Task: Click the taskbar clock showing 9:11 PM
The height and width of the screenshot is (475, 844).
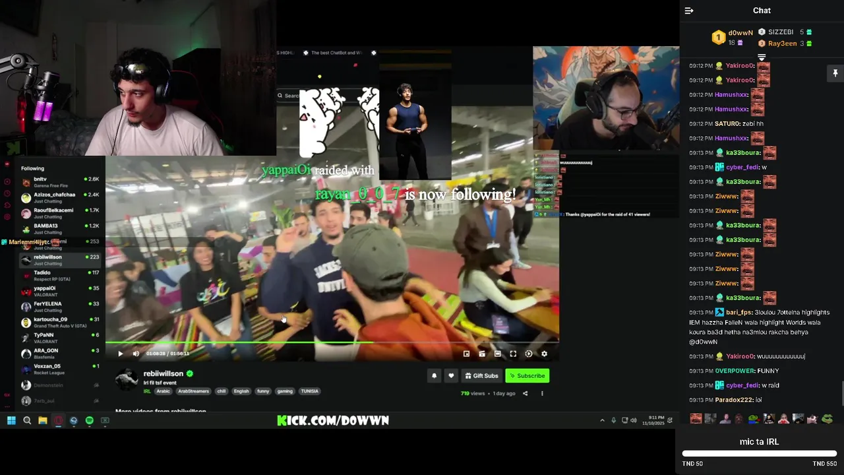Action: 652,420
